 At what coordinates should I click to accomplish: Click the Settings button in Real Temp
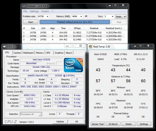click(x=144, y=124)
